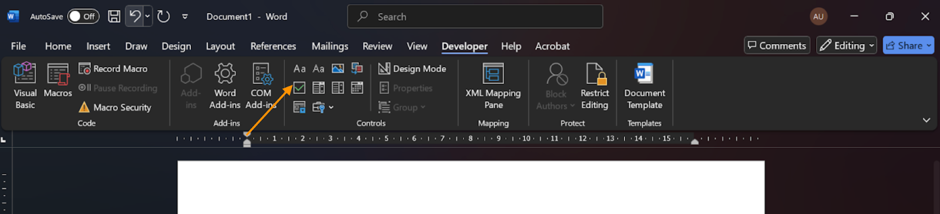Switch to the Insert tab

pos(98,46)
